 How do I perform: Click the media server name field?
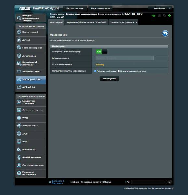125,58
